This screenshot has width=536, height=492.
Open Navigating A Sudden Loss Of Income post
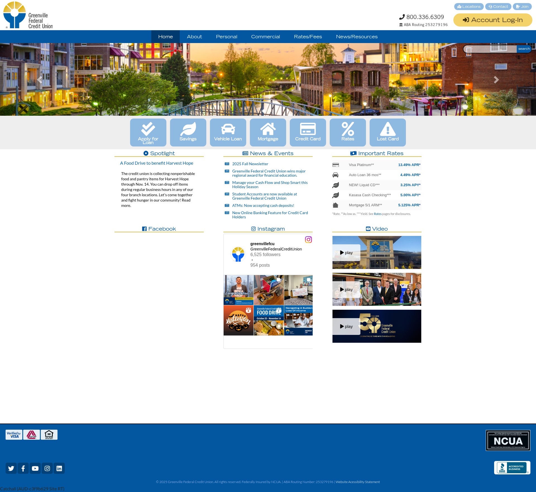[298, 320]
